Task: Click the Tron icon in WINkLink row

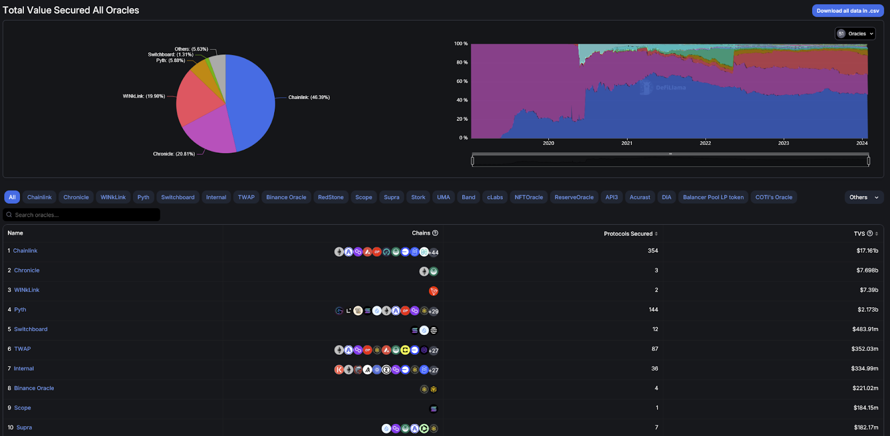Action: click(434, 291)
